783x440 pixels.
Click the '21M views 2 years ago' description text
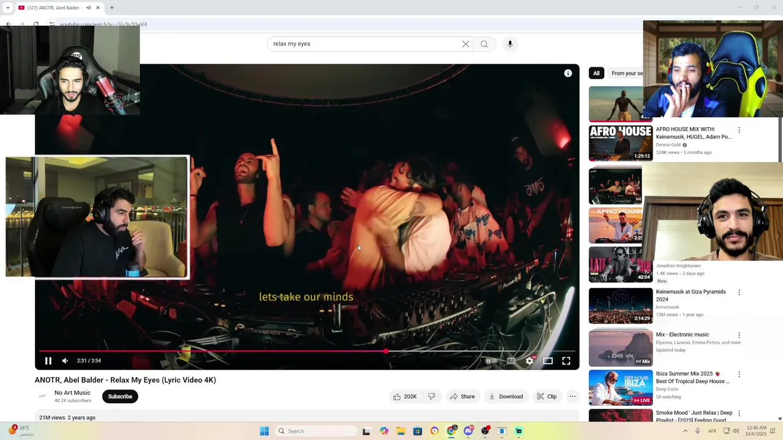coord(67,418)
